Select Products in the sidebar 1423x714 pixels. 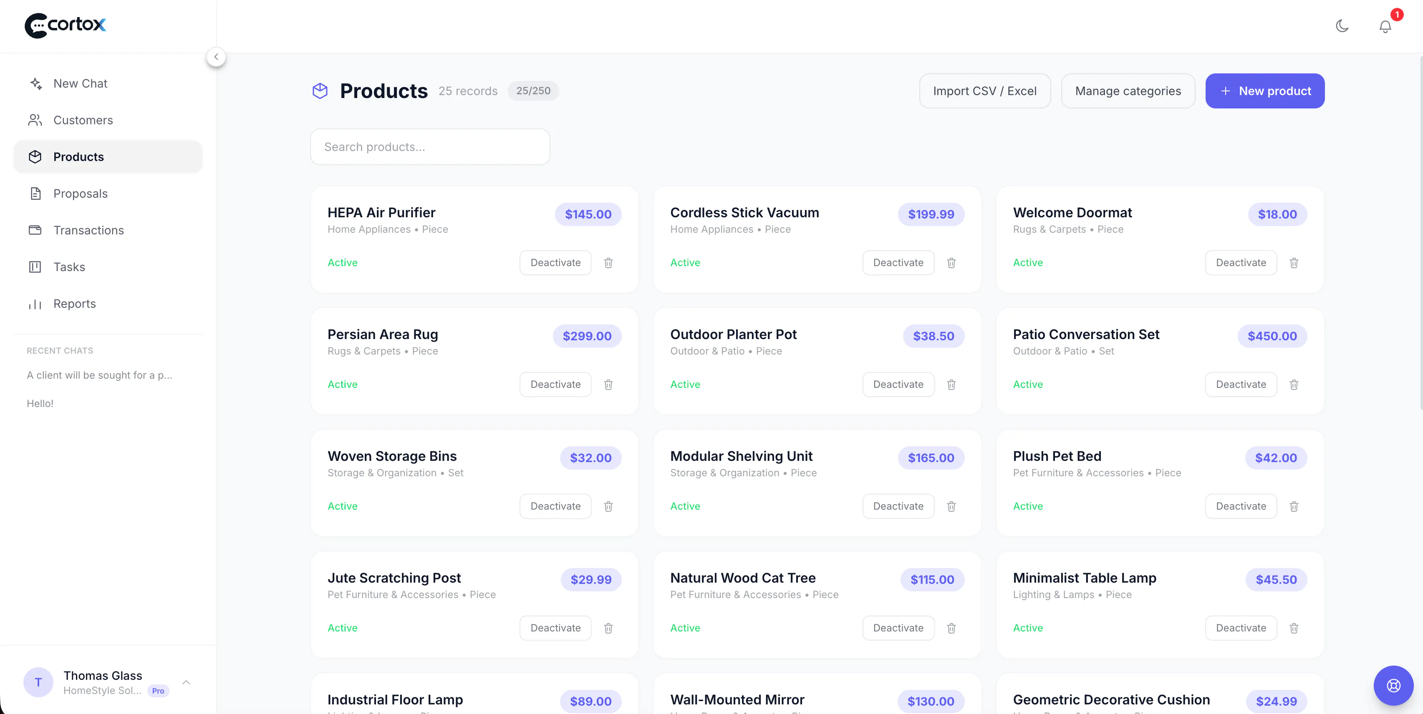(108, 157)
